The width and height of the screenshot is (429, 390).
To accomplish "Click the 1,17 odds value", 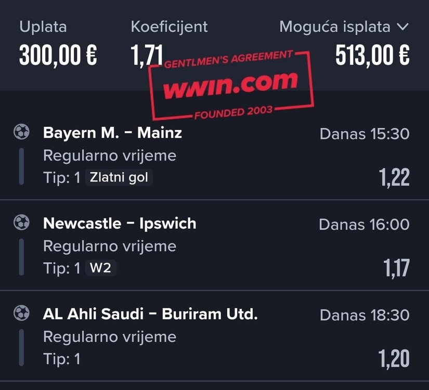I will (x=396, y=268).
